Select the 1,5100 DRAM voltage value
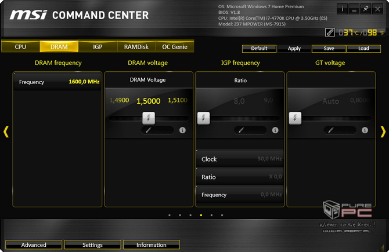The width and height of the screenshot is (389, 252). (178, 100)
